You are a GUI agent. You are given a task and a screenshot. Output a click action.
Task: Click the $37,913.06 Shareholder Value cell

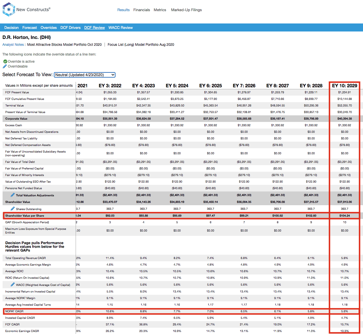[345, 202]
